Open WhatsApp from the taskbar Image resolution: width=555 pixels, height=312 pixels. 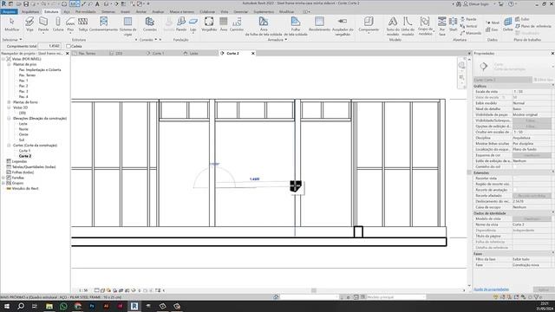point(63,306)
